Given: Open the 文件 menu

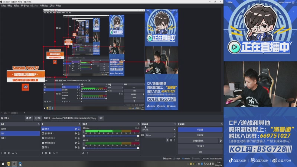Looking at the screenshot, I should pyautogui.click(x=3, y=6).
